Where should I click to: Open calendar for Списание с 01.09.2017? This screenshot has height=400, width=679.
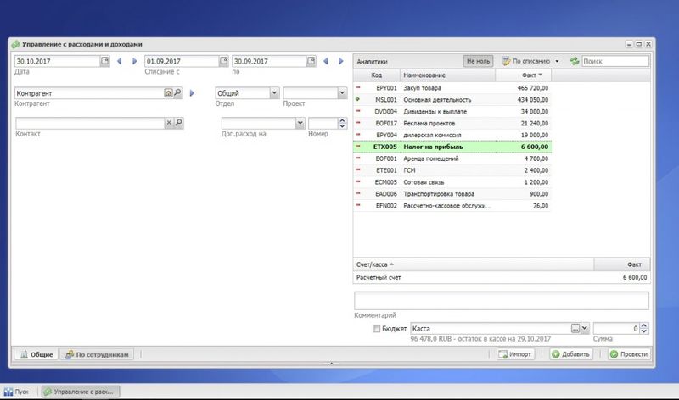pyautogui.click(x=223, y=61)
